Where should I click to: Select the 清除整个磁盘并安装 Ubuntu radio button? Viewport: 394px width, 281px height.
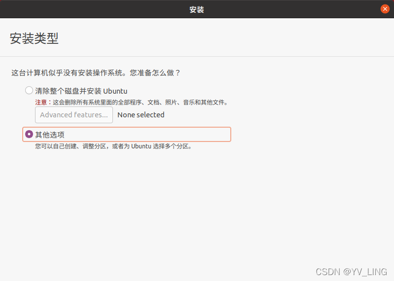(x=29, y=90)
